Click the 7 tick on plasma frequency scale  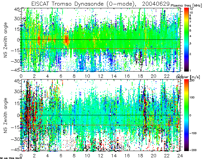click(190, 22)
